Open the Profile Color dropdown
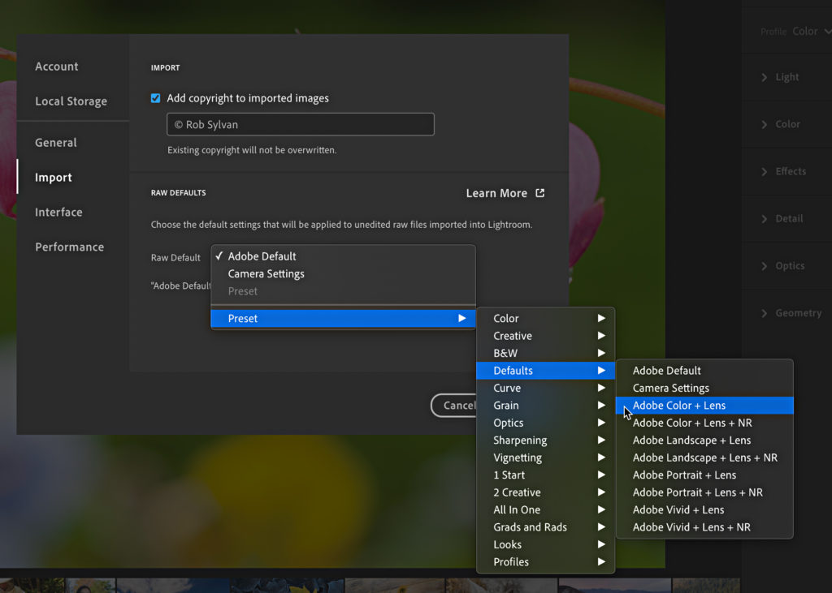The width and height of the screenshot is (832, 593). coord(812,32)
